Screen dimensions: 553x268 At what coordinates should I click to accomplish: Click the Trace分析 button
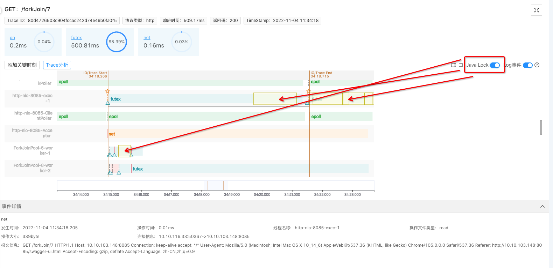pos(57,65)
